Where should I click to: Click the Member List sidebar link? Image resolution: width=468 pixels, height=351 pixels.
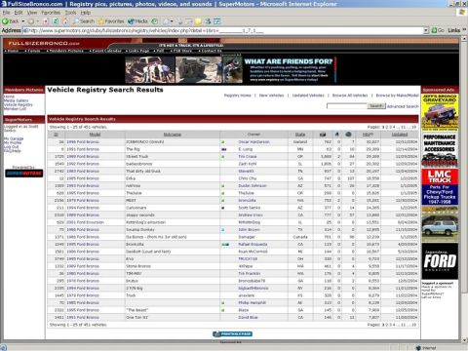pos(15,109)
